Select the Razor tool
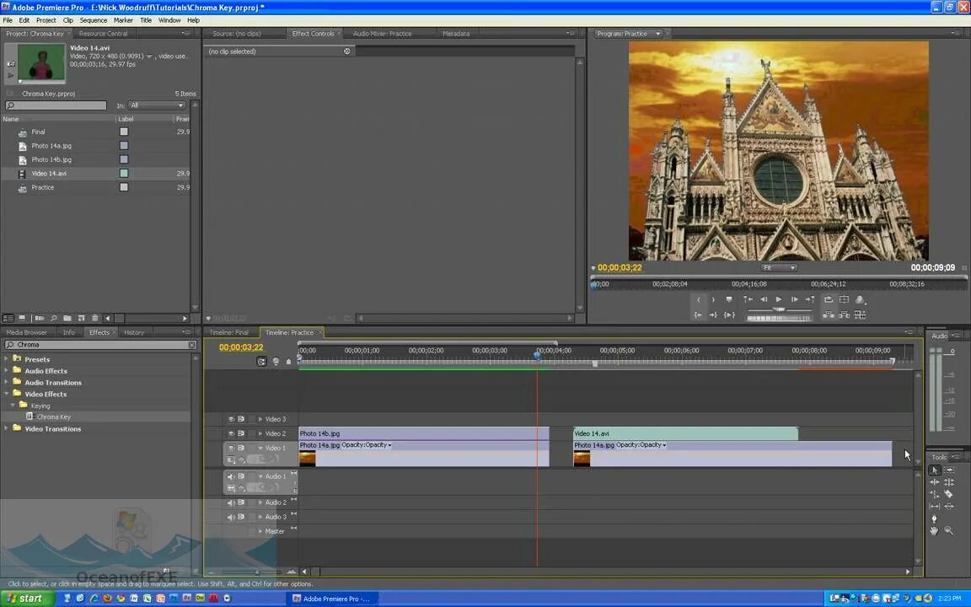 [x=949, y=493]
